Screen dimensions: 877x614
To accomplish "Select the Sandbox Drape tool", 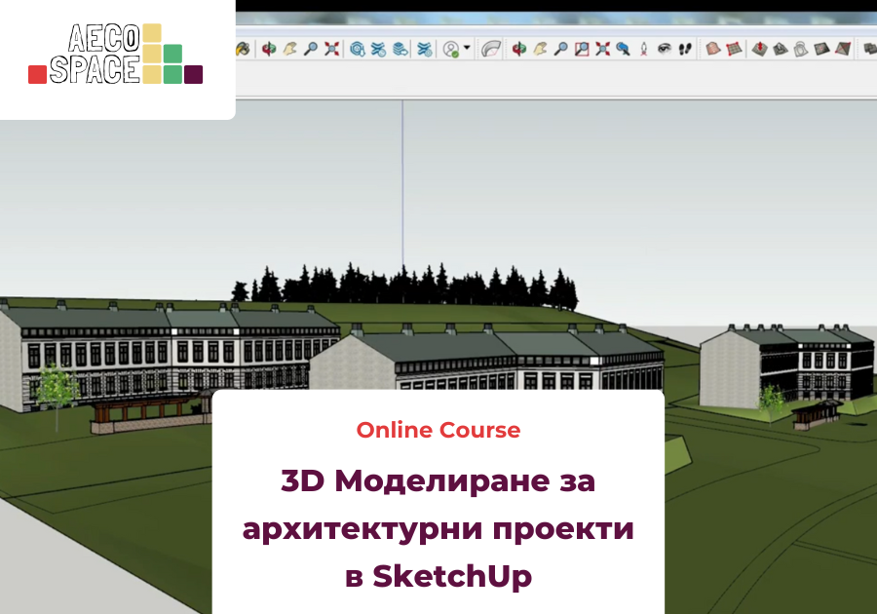I will coord(801,48).
